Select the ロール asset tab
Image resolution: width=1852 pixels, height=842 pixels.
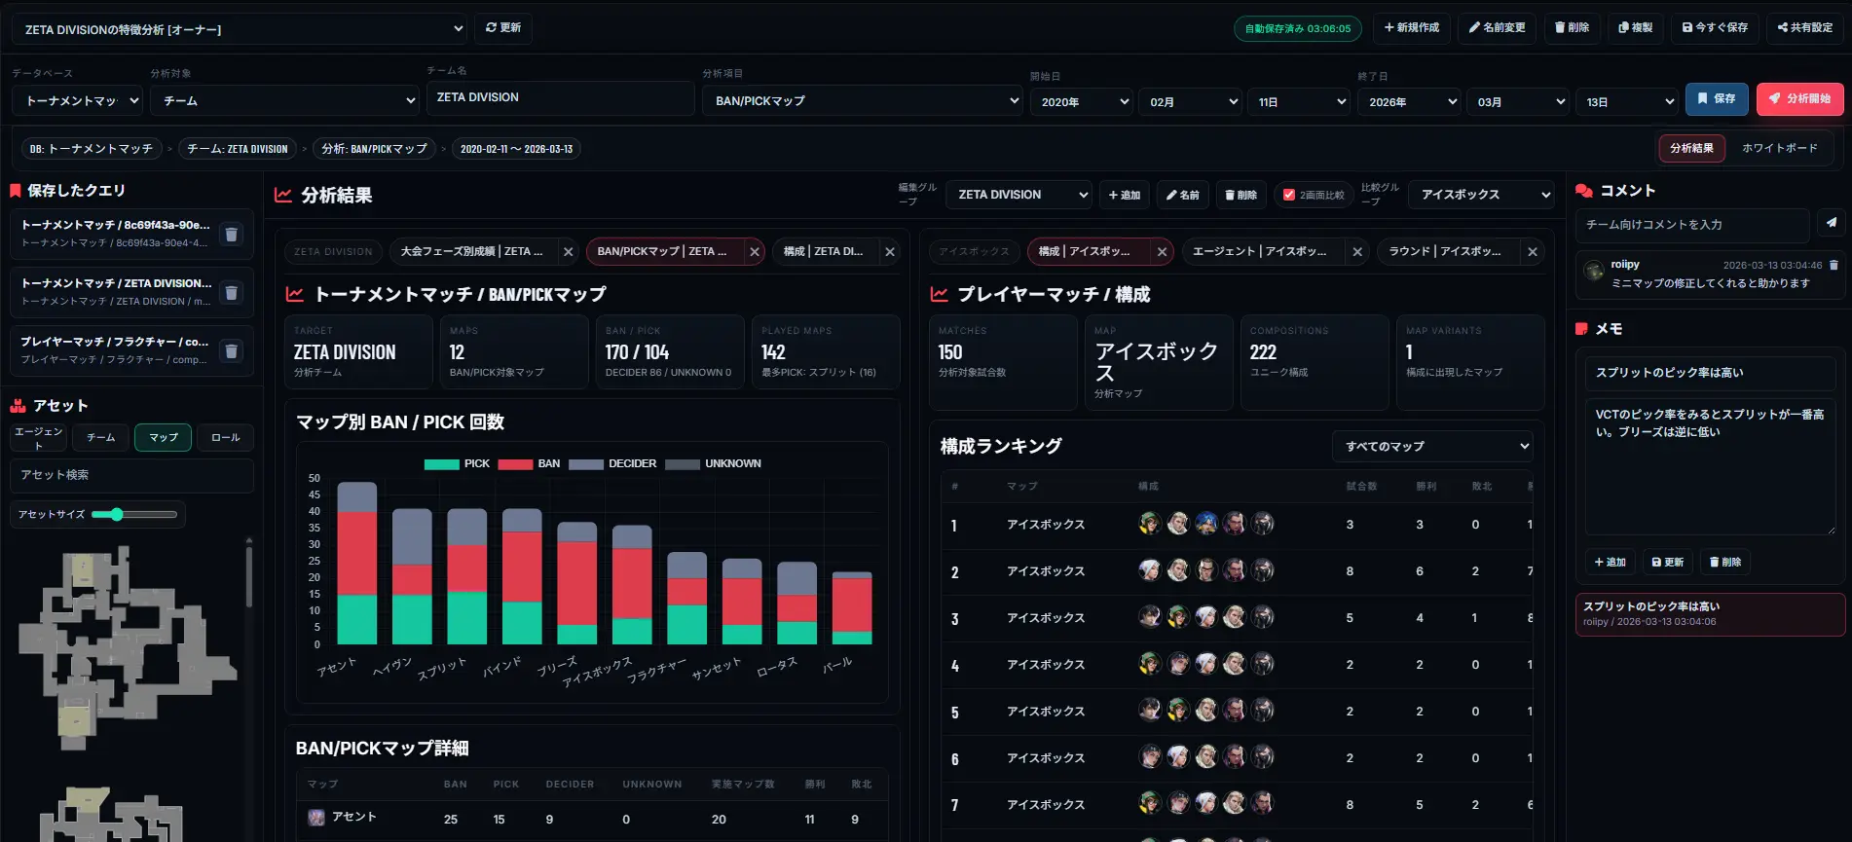pos(225,437)
